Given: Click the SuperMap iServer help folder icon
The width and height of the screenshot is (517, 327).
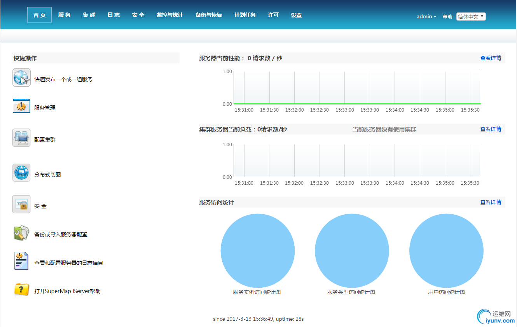Looking at the screenshot, I should click(21, 290).
